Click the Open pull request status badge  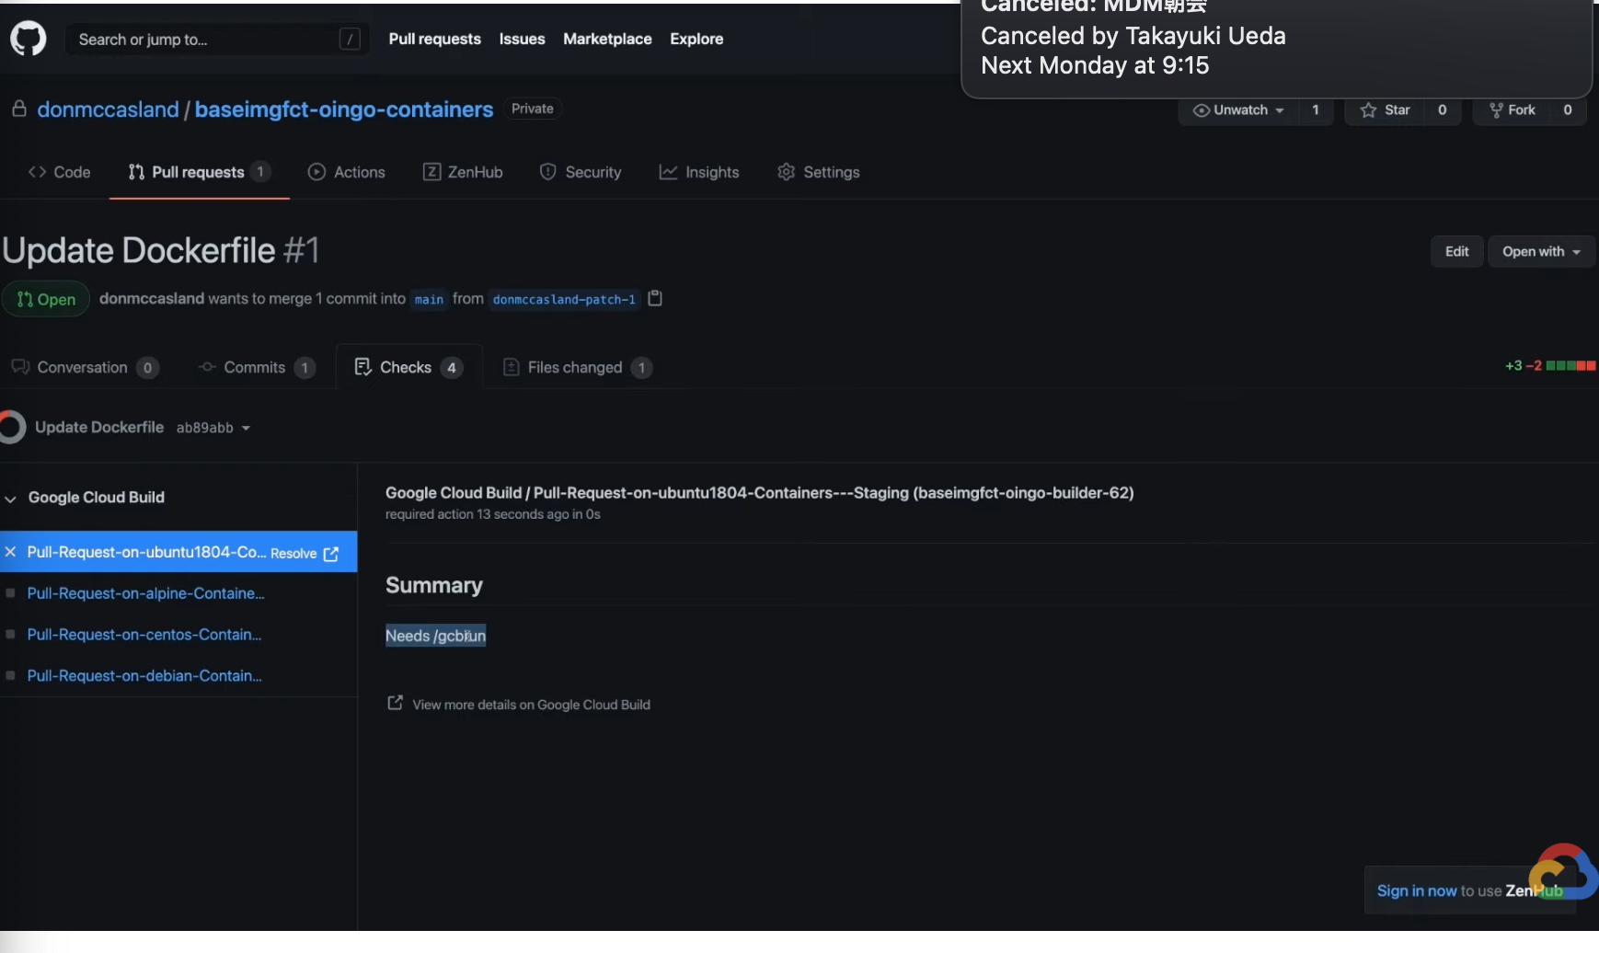[x=46, y=299]
